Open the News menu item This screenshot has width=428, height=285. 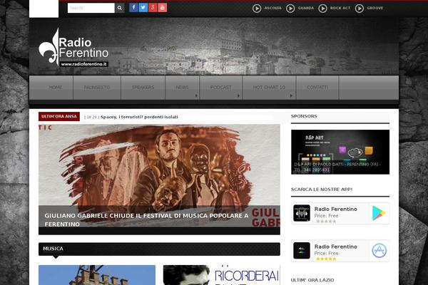click(182, 87)
